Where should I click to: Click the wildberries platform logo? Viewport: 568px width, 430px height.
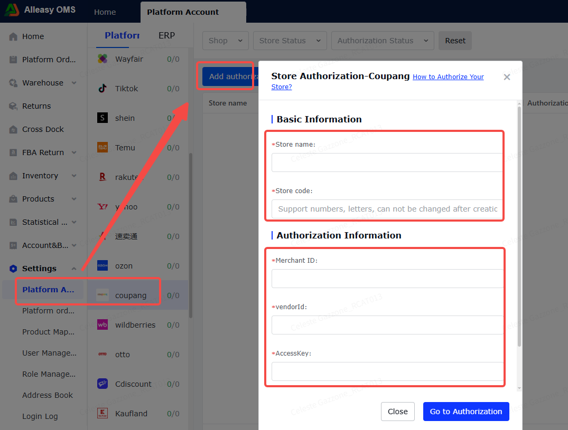coord(103,325)
